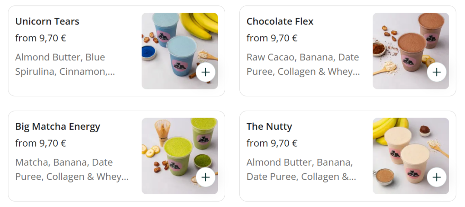Select the price under The Nutty
Image resolution: width=465 pixels, height=207 pixels.
point(272,143)
